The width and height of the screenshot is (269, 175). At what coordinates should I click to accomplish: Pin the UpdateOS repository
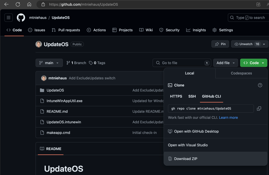(x=220, y=44)
